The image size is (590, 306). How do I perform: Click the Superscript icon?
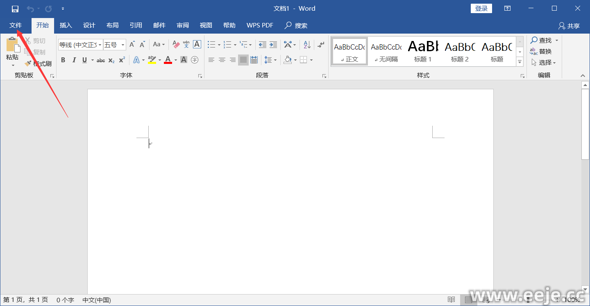[x=122, y=60]
